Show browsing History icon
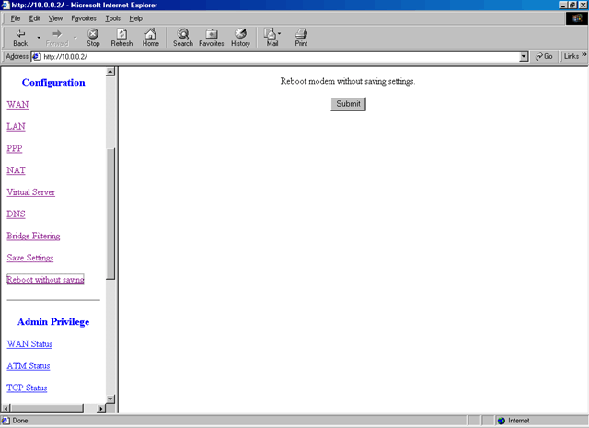Screen dimensions: 589x428 click(x=240, y=38)
